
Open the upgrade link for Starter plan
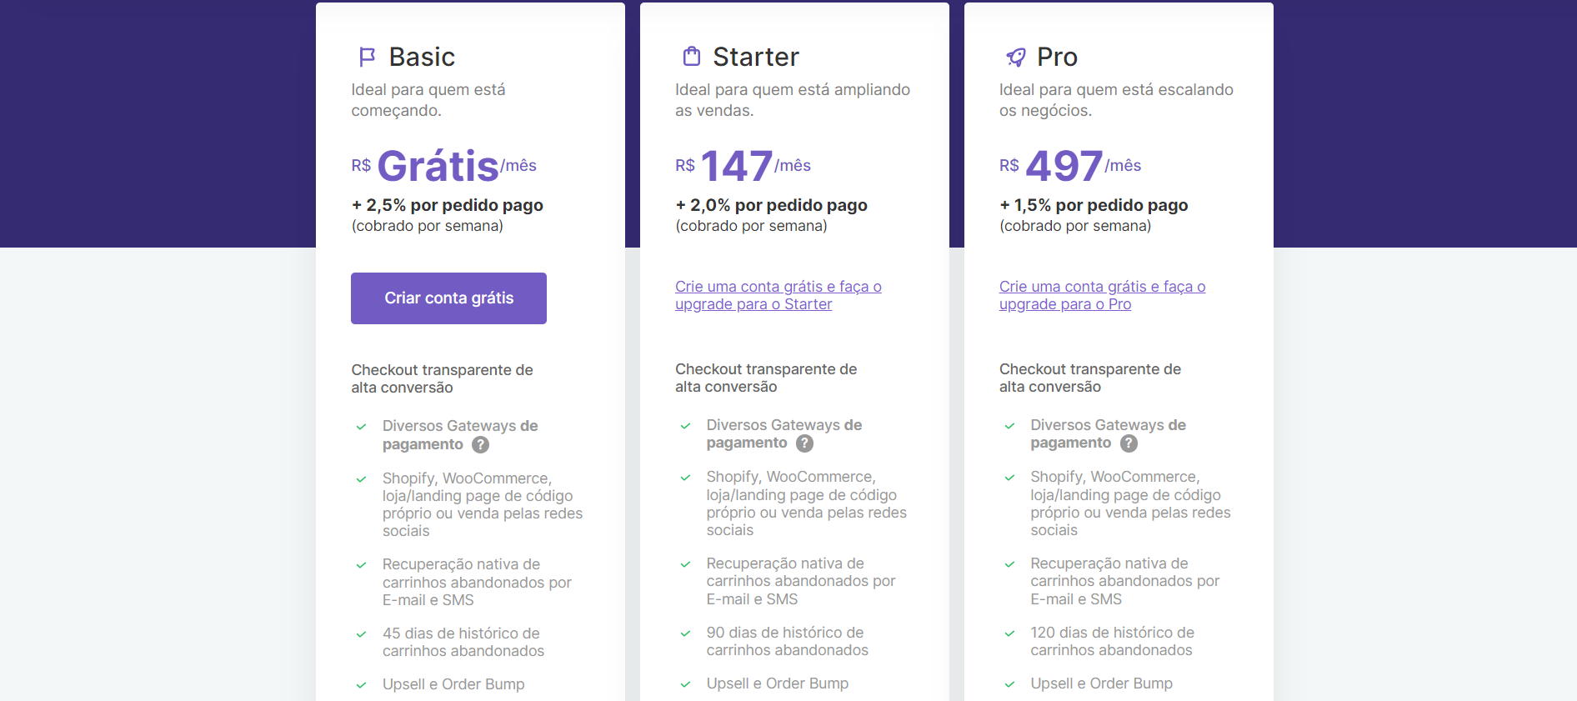tap(778, 295)
